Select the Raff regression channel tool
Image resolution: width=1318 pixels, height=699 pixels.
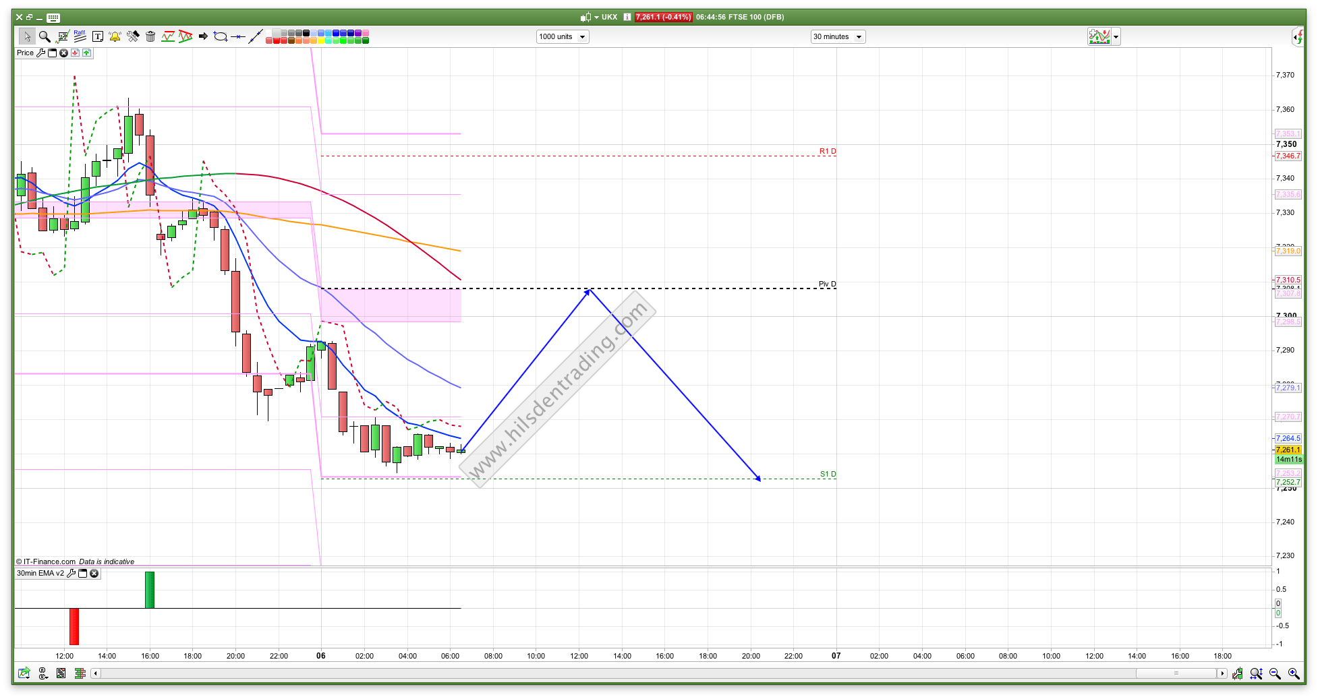coord(80,36)
